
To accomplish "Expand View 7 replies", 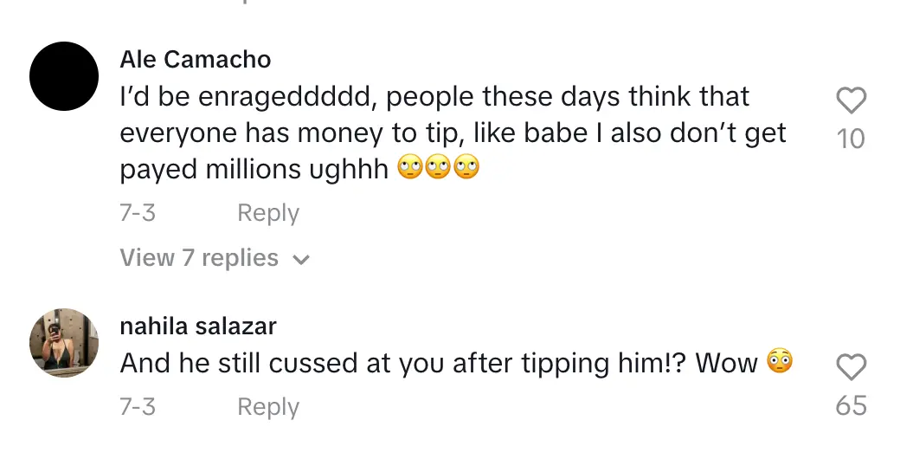I will coord(199,258).
